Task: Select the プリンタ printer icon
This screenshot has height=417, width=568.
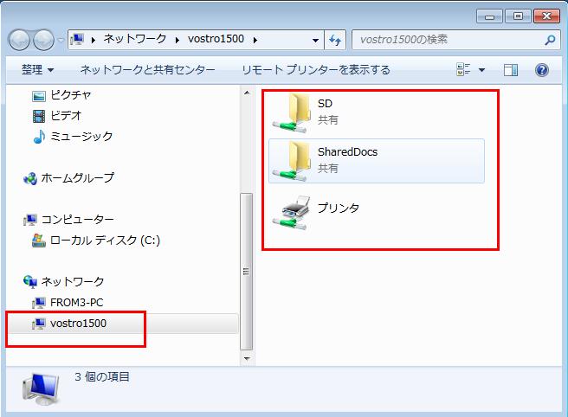Action: point(292,213)
